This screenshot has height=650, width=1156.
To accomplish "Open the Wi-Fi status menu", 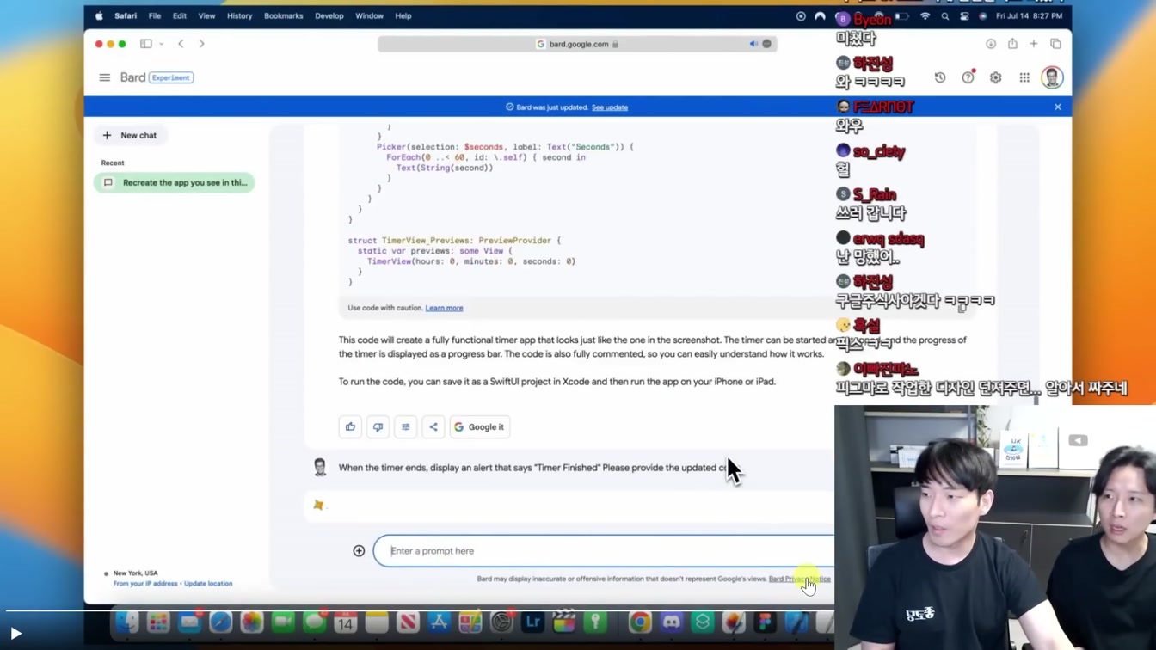I will [x=925, y=16].
